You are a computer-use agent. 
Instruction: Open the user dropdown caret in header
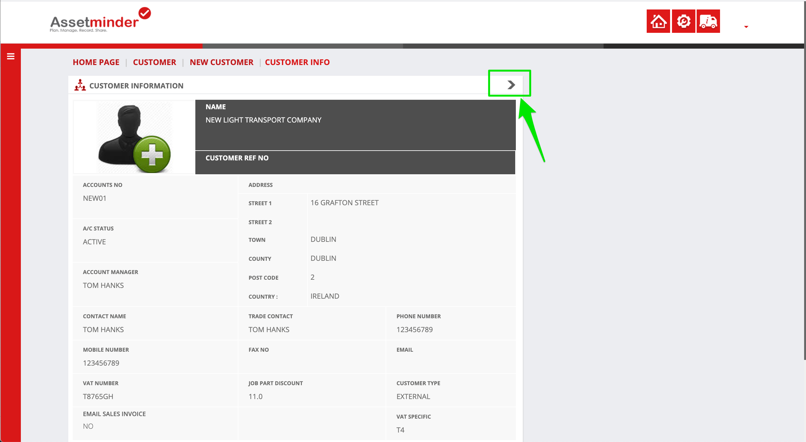coord(746,27)
